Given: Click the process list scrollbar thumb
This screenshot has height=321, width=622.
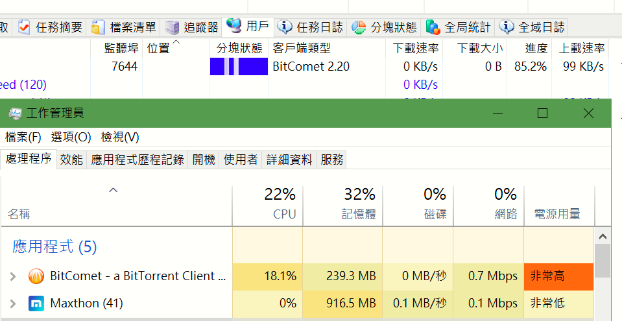Looking at the screenshot, I should tap(603, 261).
